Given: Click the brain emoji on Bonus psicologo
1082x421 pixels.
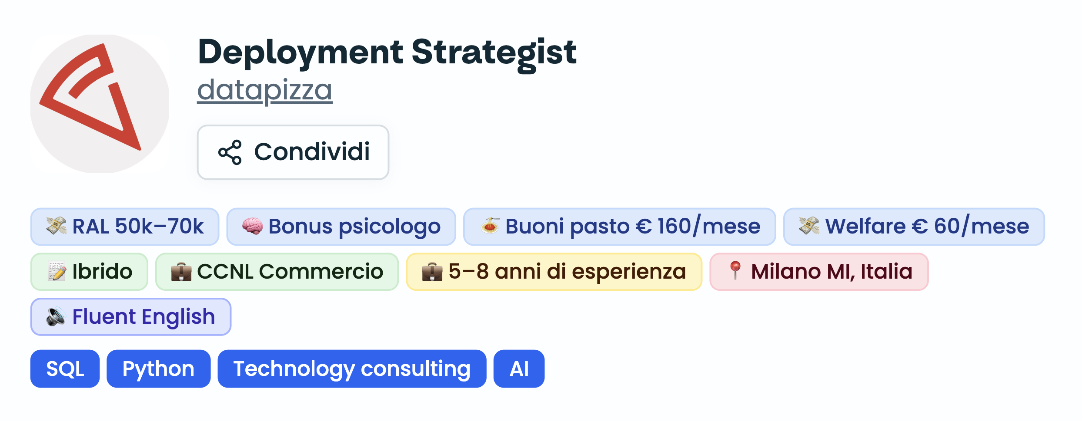Looking at the screenshot, I should pyautogui.click(x=253, y=226).
